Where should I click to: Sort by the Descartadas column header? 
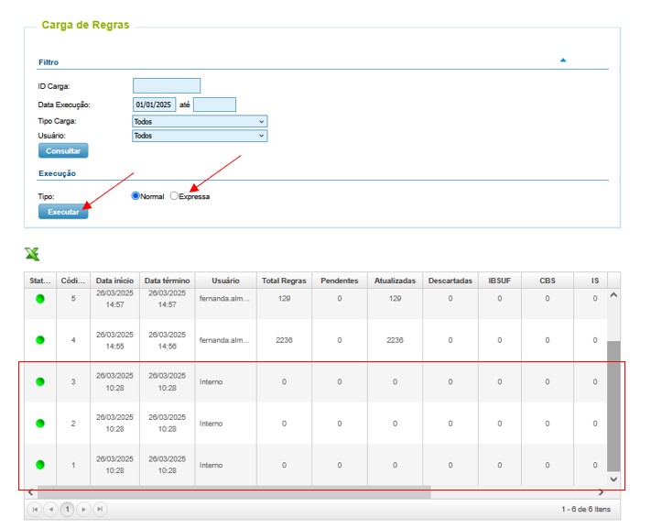(x=450, y=281)
